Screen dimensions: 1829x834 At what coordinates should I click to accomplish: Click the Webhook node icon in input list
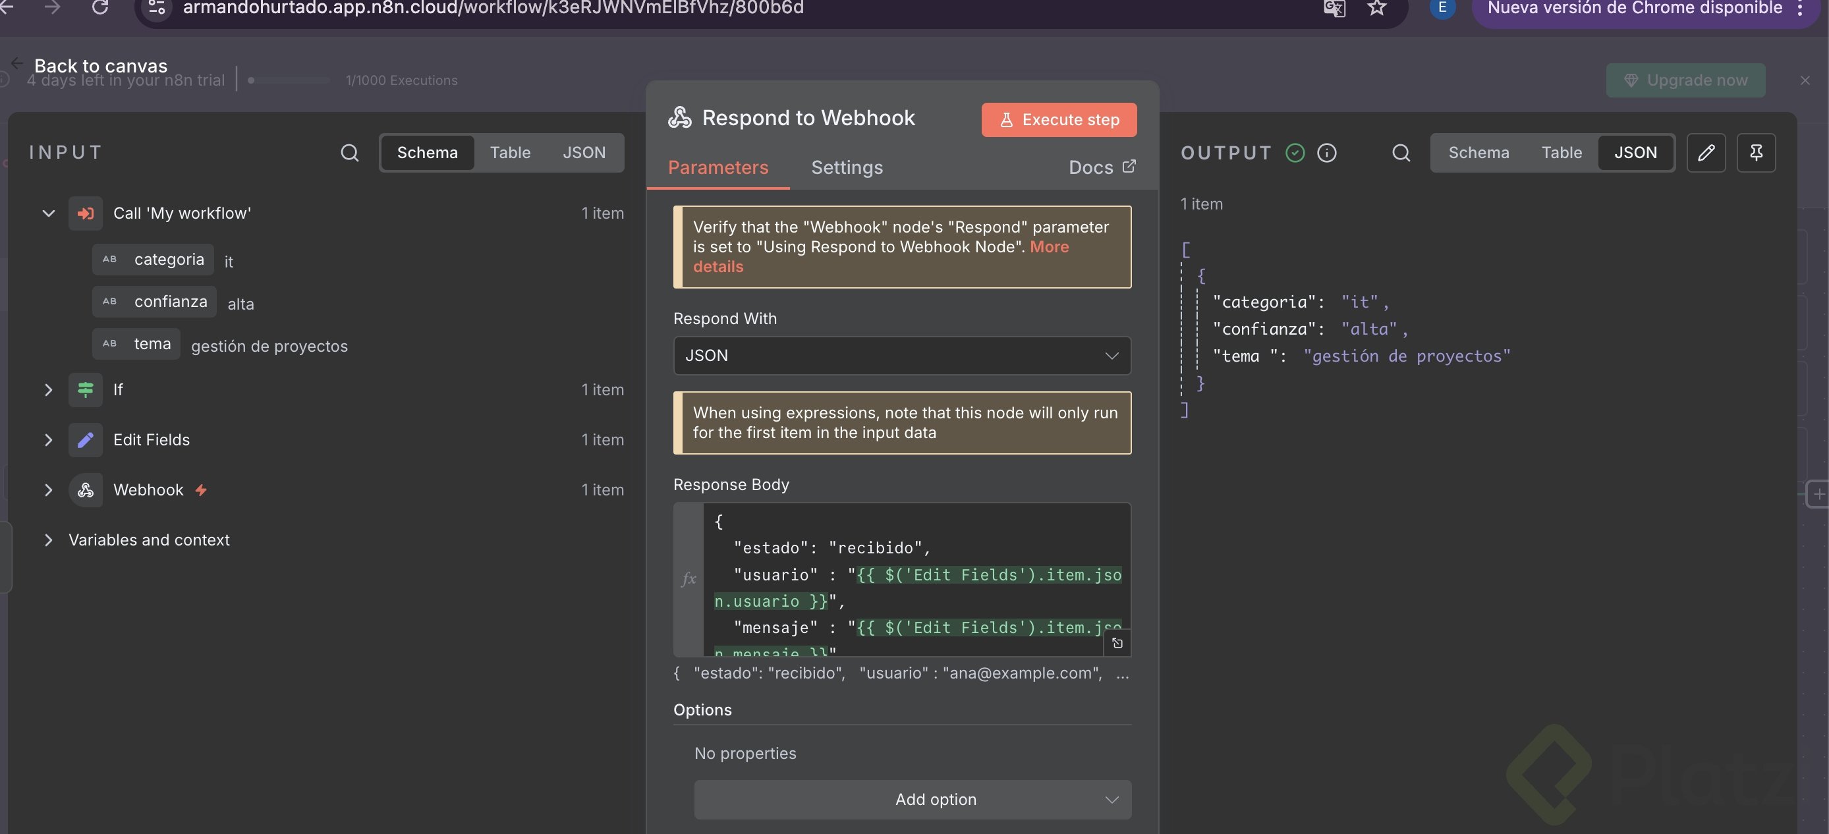click(x=85, y=489)
